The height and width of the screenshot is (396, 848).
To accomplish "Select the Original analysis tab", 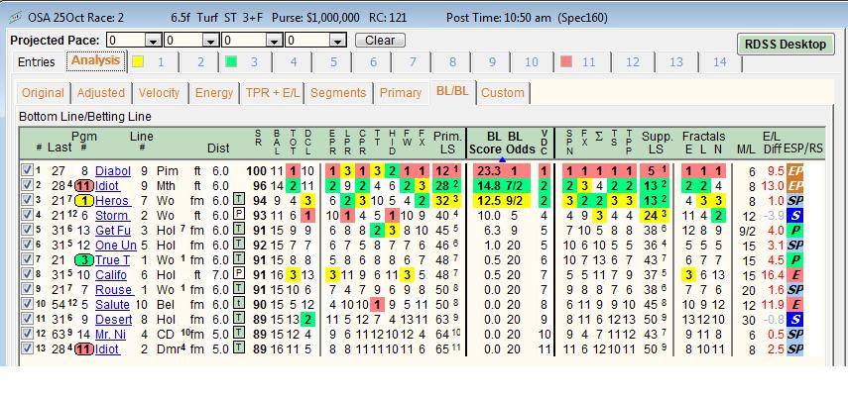I will (x=43, y=93).
